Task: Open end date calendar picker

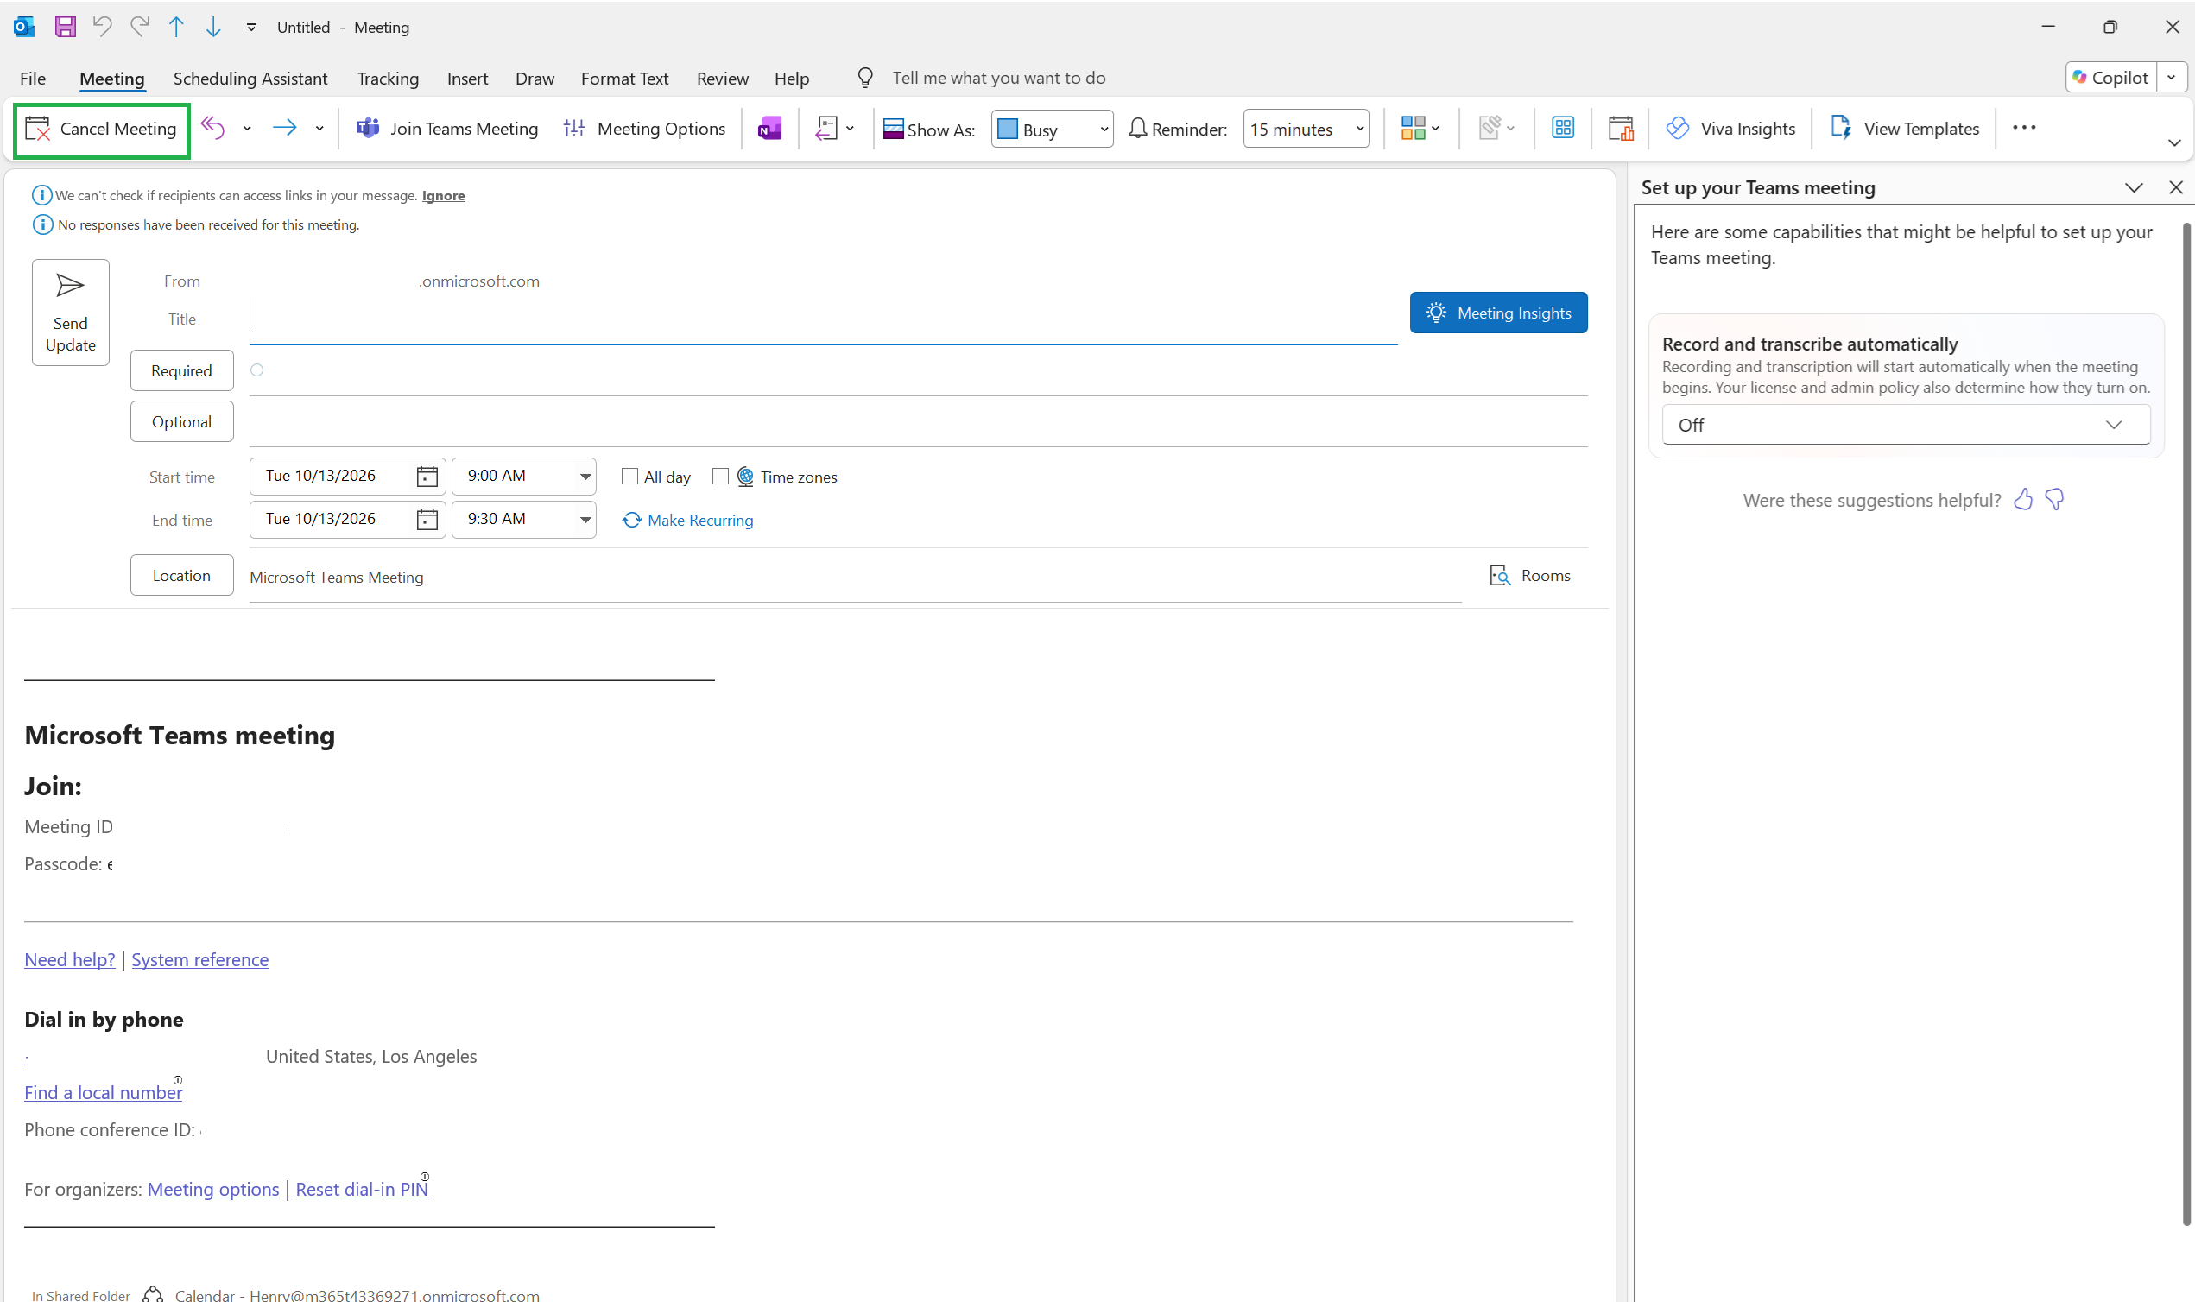Action: (427, 520)
